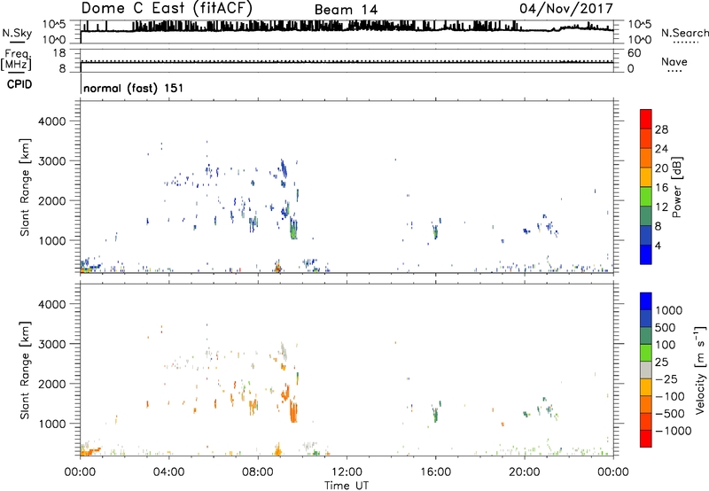Select the red bottom Velocity colorbar segment

646,439
